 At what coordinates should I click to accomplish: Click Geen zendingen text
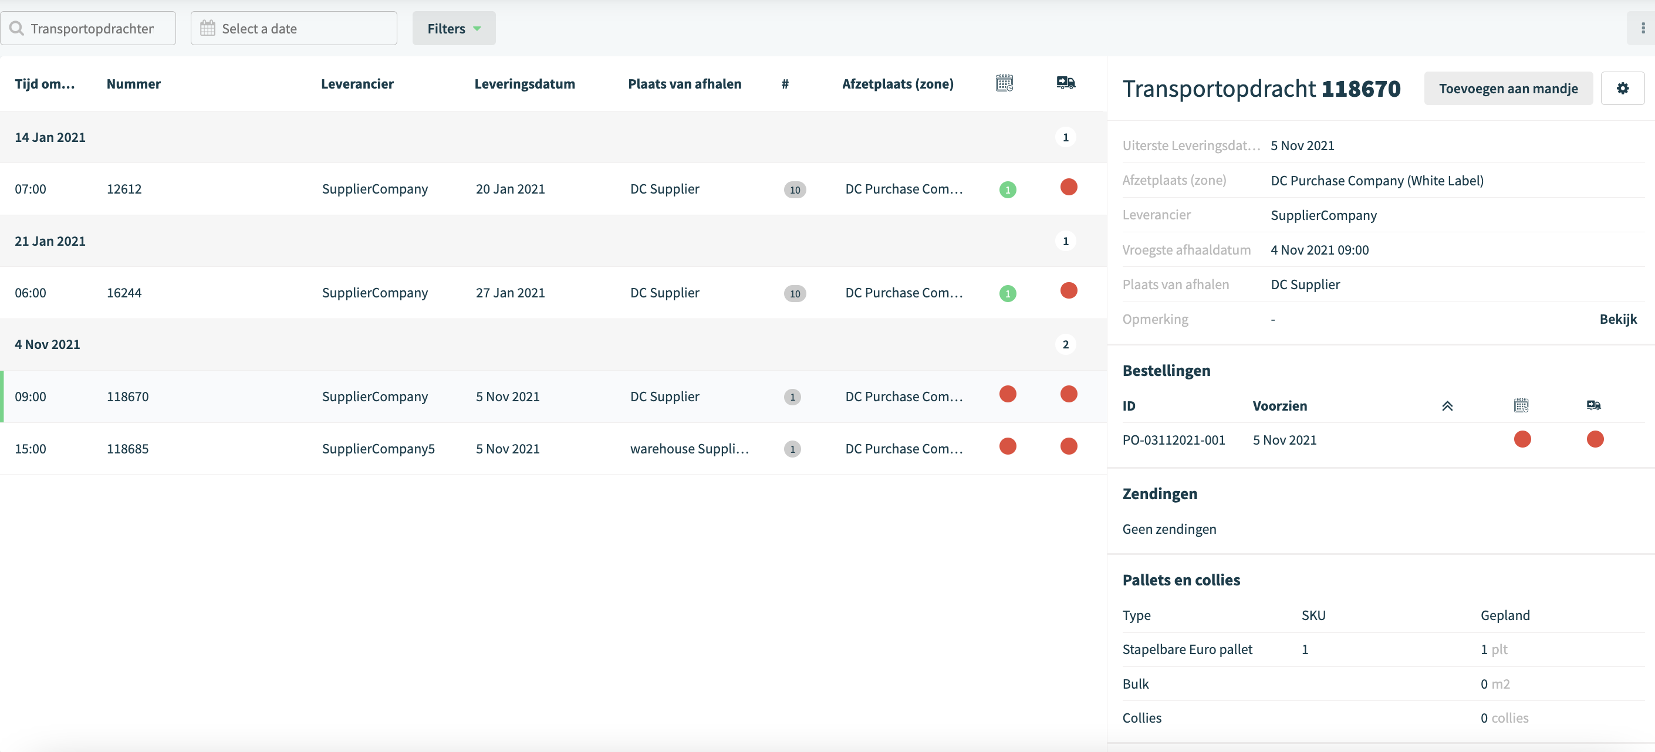(x=1168, y=529)
